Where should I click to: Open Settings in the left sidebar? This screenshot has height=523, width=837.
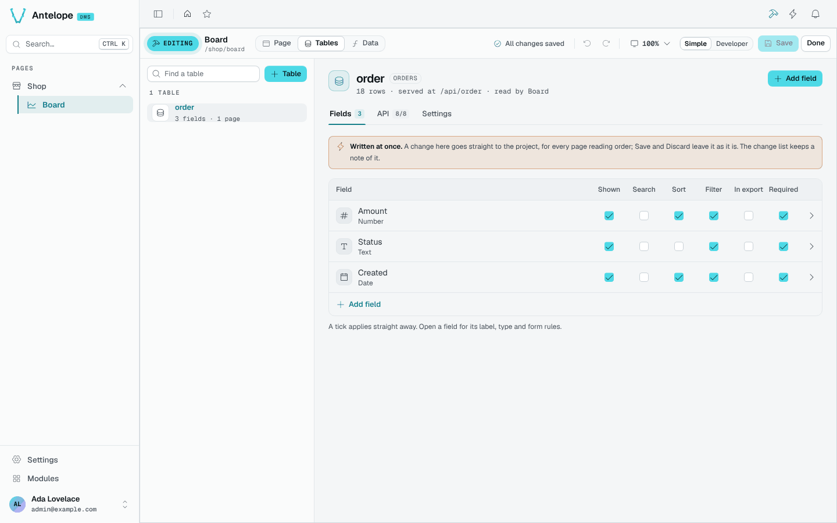point(70,460)
